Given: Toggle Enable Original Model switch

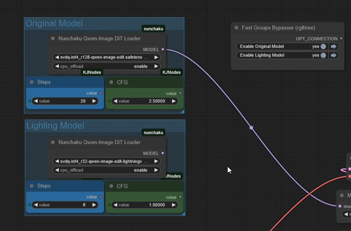Looking at the screenshot, I should point(323,46).
